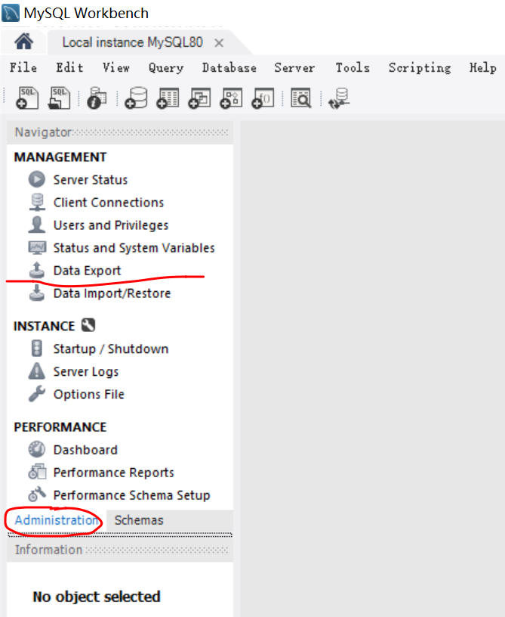Click the Status and System Variables monitor icon

37,247
